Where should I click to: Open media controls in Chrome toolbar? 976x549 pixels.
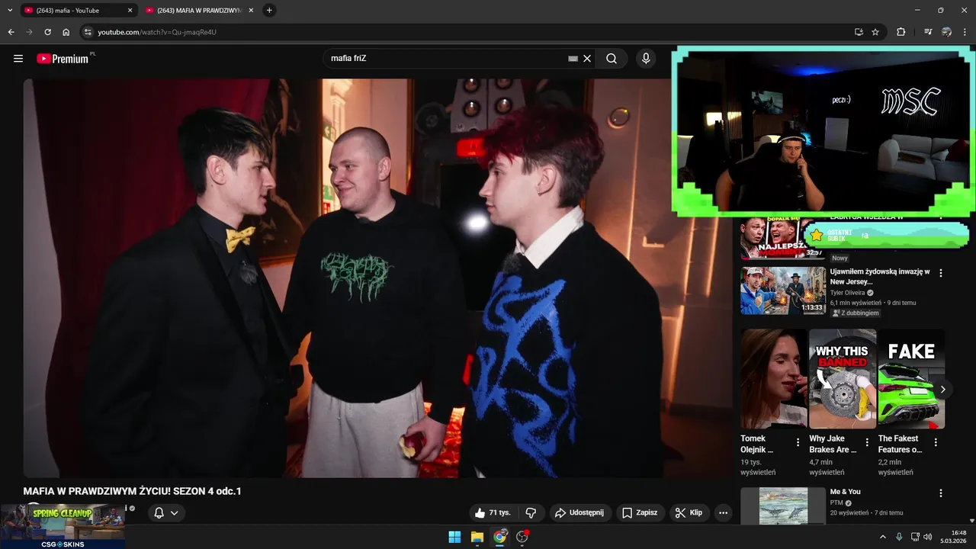pyautogui.click(x=928, y=32)
